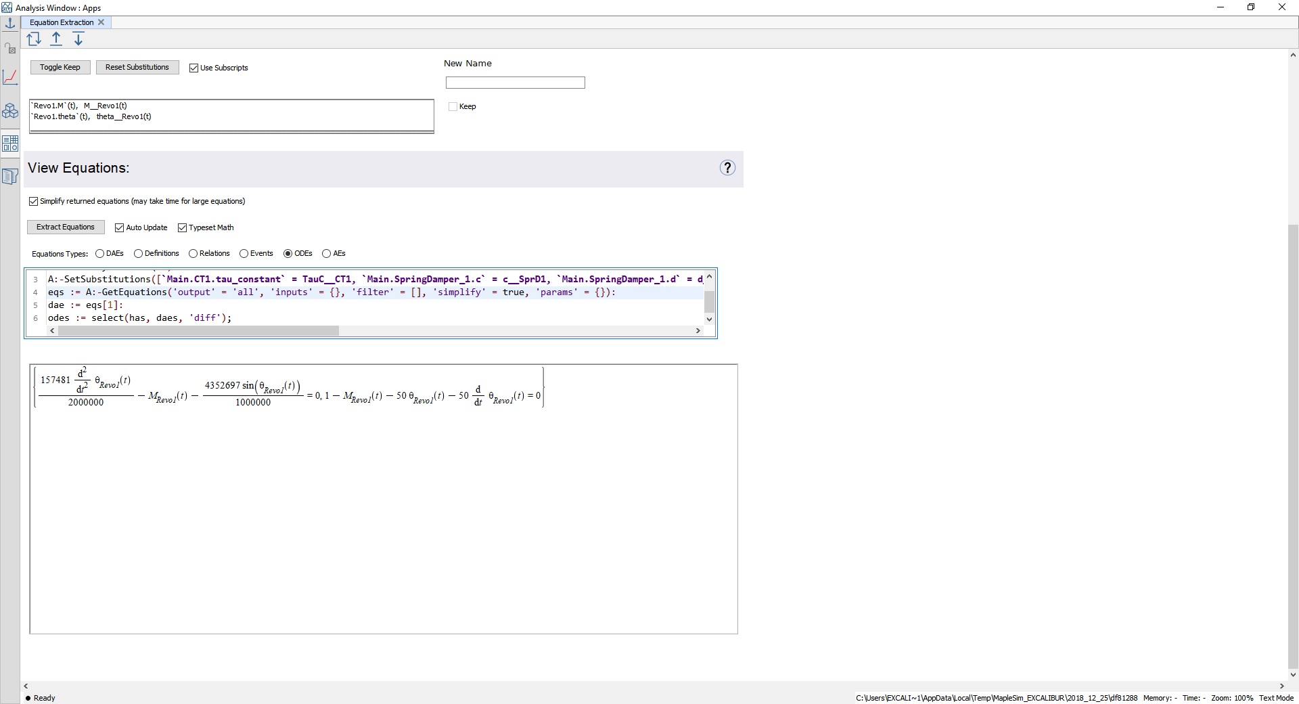Click main panel scroll left arrow
1299x704 pixels.
click(26, 686)
